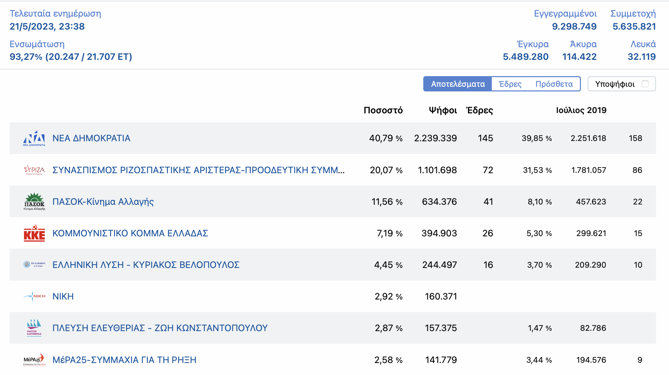Click the 158 July 2019 seats cell

point(635,138)
